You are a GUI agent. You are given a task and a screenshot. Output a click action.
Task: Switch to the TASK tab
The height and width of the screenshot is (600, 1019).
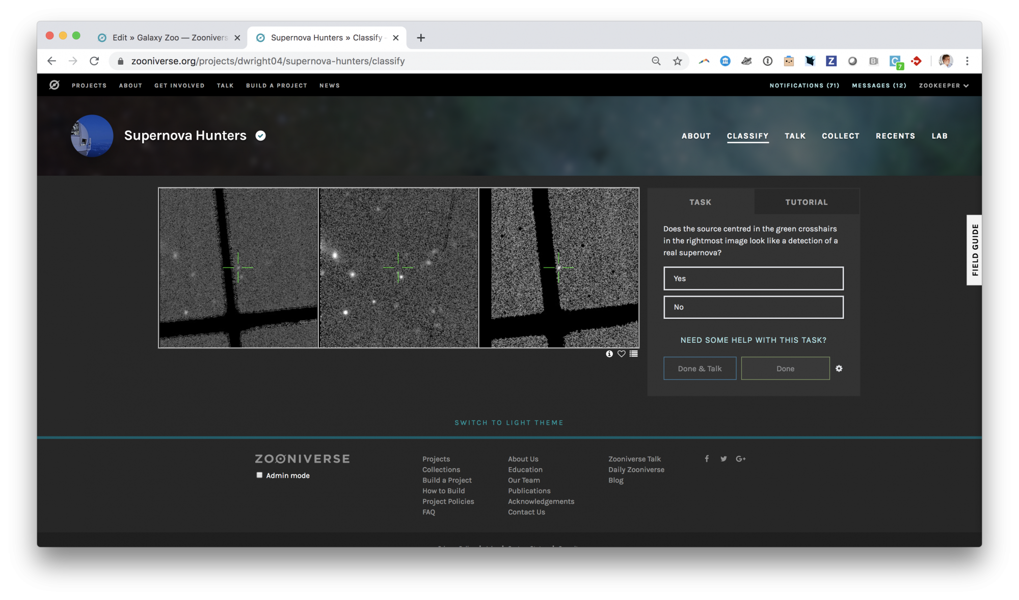[x=701, y=202]
